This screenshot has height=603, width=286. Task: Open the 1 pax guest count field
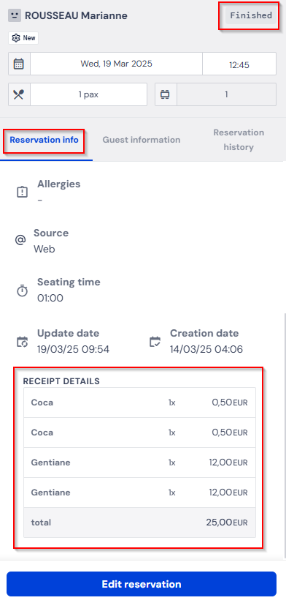point(88,94)
